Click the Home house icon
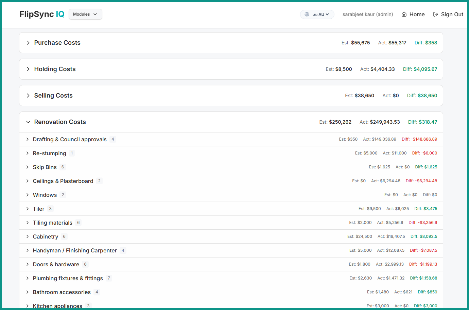The height and width of the screenshot is (310, 469). pos(404,14)
